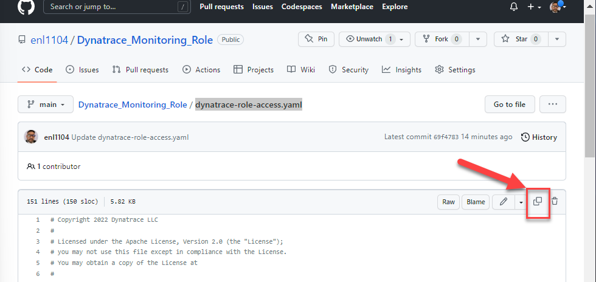Focus the Search or jump to field
The width and height of the screenshot is (596, 282).
[x=116, y=7]
